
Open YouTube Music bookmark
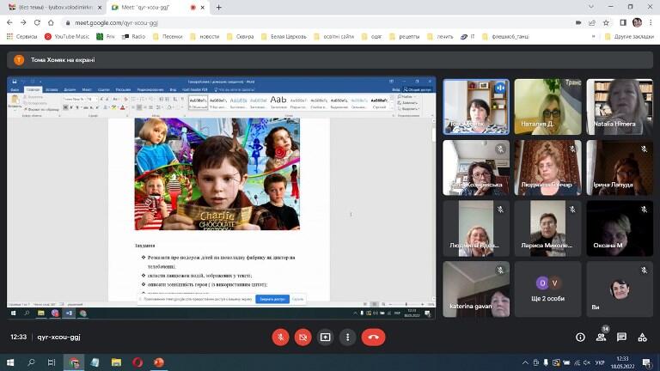pyautogui.click(x=67, y=37)
